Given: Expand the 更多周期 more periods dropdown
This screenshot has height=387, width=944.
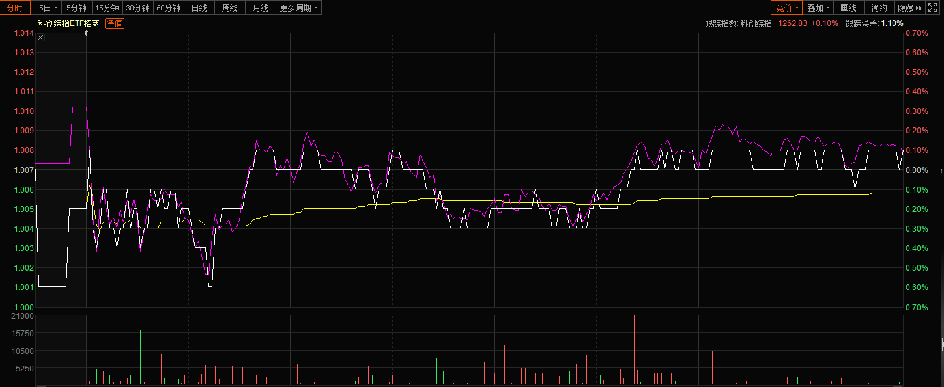Looking at the screenshot, I should coord(299,8).
